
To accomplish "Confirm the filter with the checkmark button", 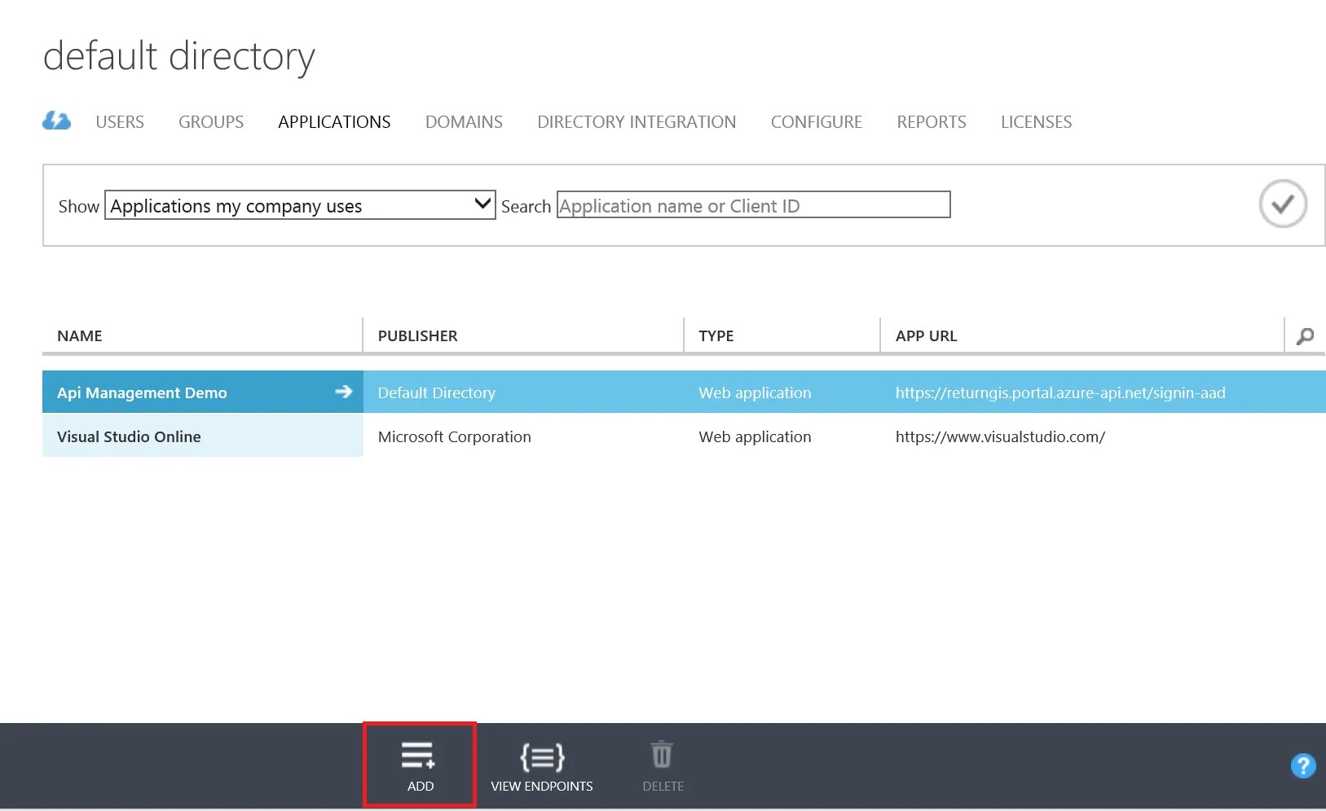I will point(1283,204).
